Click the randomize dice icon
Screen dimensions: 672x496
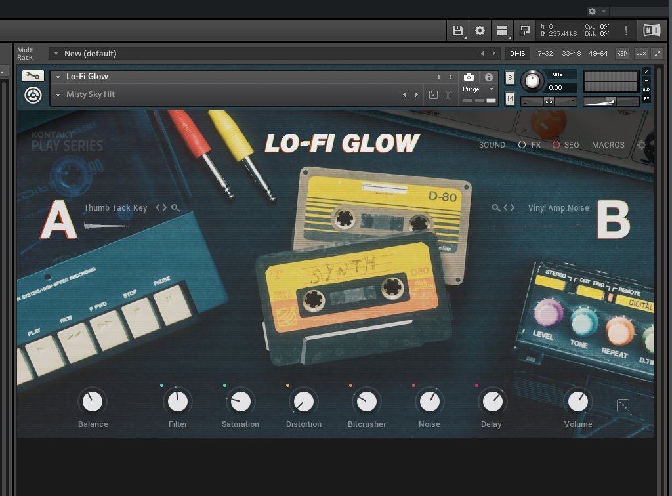[x=623, y=405]
